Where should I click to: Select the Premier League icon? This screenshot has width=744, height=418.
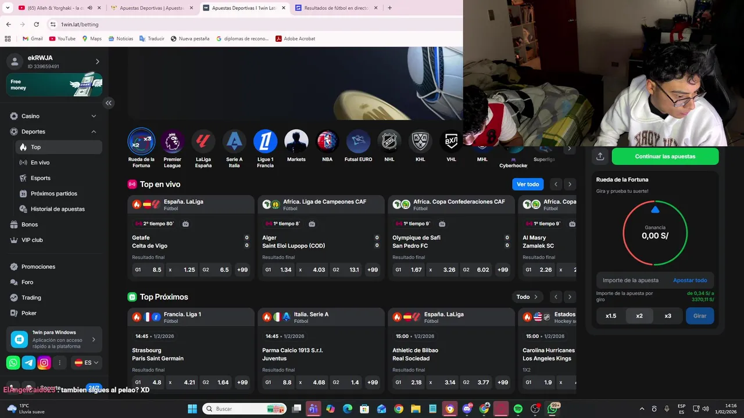click(x=172, y=141)
